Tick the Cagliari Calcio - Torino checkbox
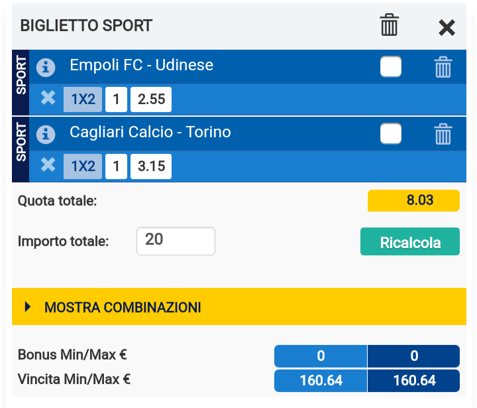Image resolution: width=477 pixels, height=408 pixels. point(391,133)
